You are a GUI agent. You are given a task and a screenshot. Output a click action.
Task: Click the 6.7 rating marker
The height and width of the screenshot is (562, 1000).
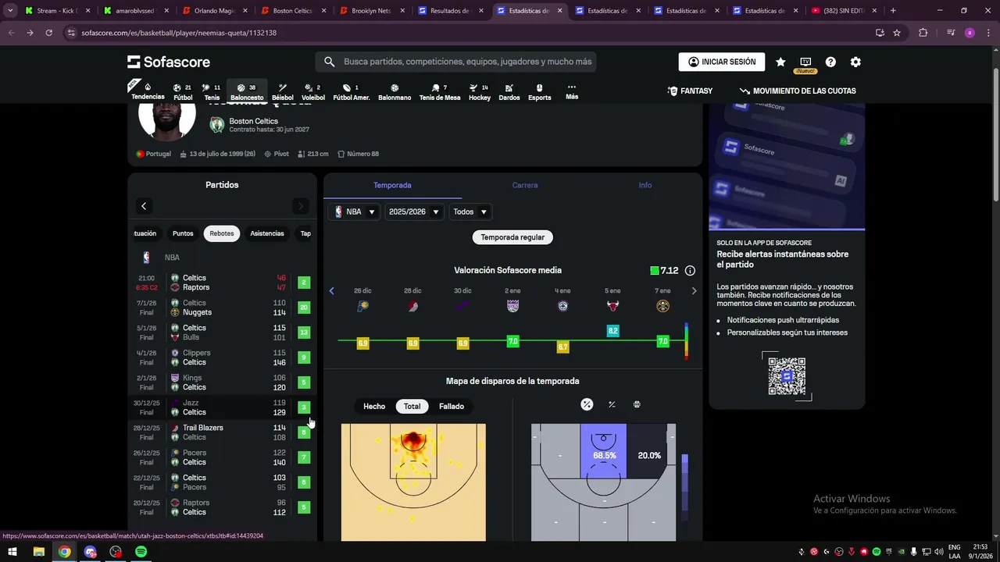pyautogui.click(x=562, y=347)
